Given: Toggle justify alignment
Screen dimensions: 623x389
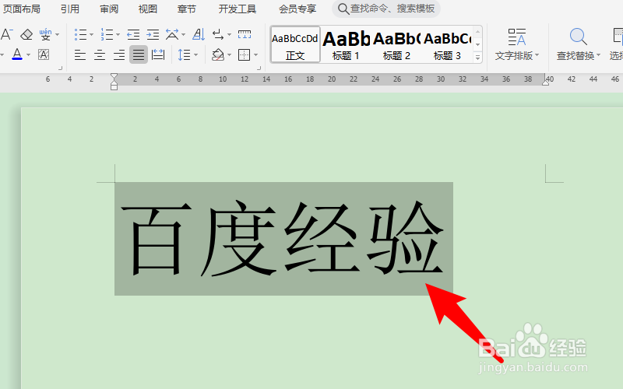Looking at the screenshot, I should tap(139, 54).
